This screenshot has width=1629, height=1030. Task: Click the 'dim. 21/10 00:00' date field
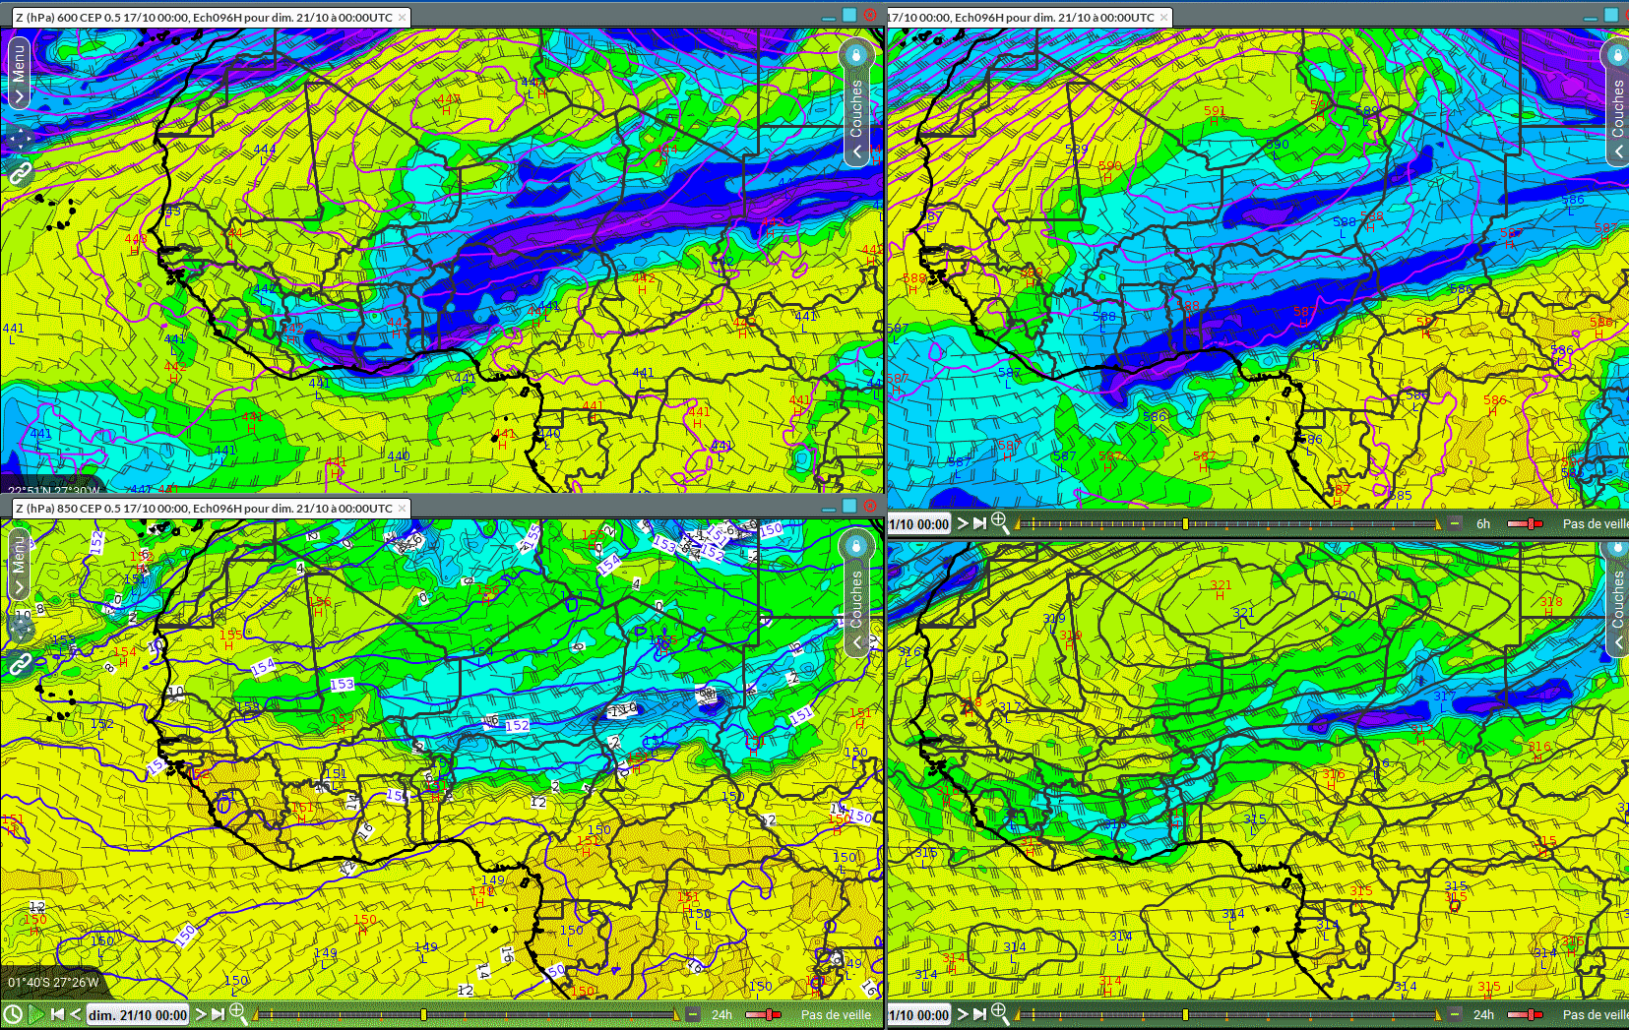coord(138,1015)
